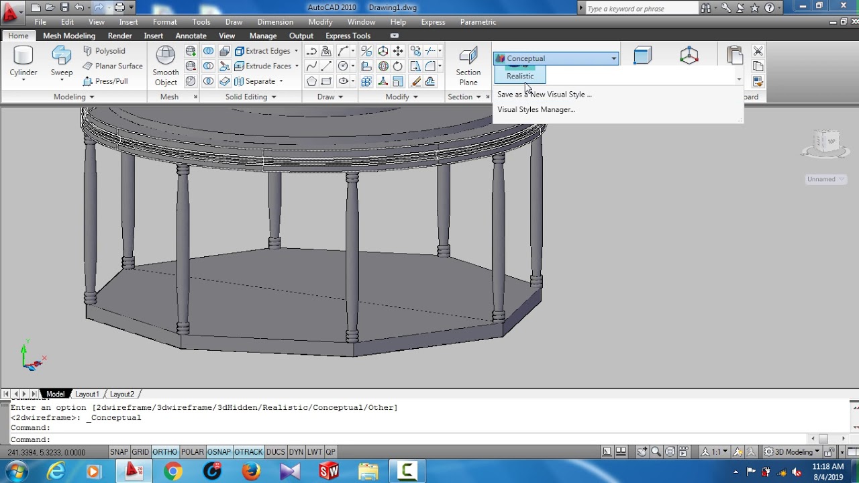Select the Section Plane tool
This screenshot has height=483, width=859.
click(x=468, y=66)
